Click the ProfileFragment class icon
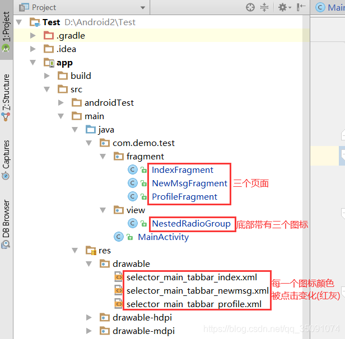This screenshot has width=345, height=339. (x=133, y=197)
